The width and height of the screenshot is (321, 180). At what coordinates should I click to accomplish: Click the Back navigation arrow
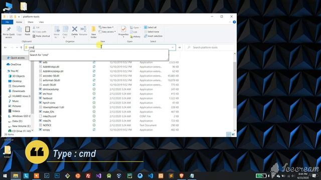(x=6, y=47)
